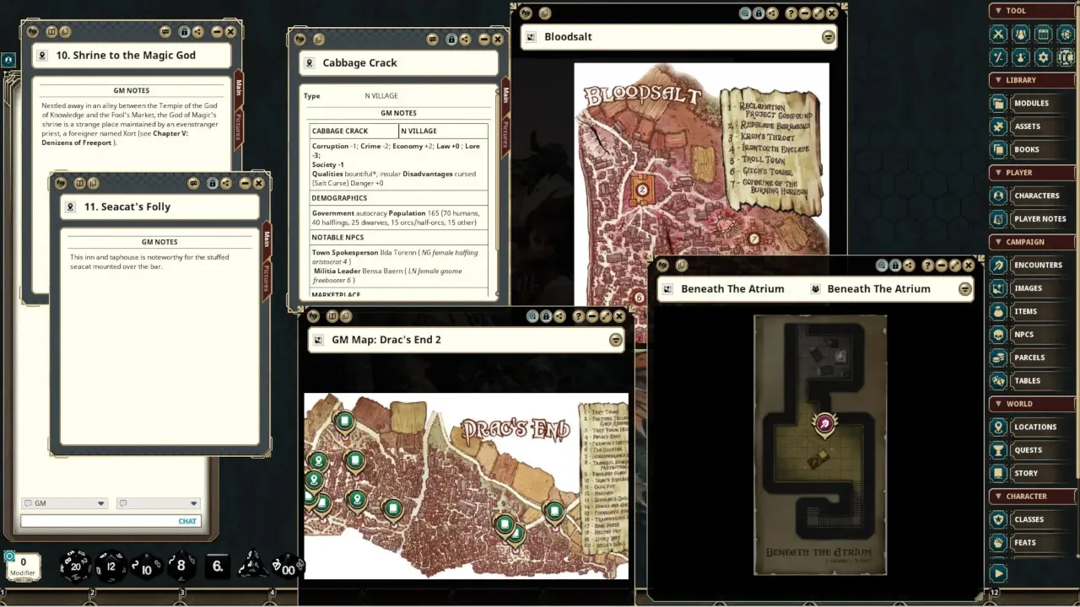The image size is (1080, 607).
Task: Open help icon in GM Map: Drac's End 2 window
Action: coord(579,316)
